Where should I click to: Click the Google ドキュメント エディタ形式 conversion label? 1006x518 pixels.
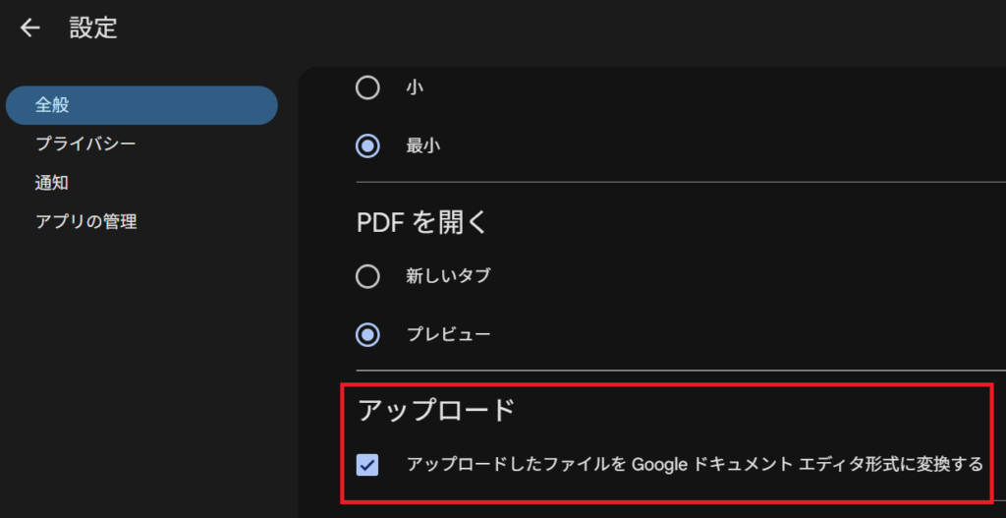[x=695, y=464]
